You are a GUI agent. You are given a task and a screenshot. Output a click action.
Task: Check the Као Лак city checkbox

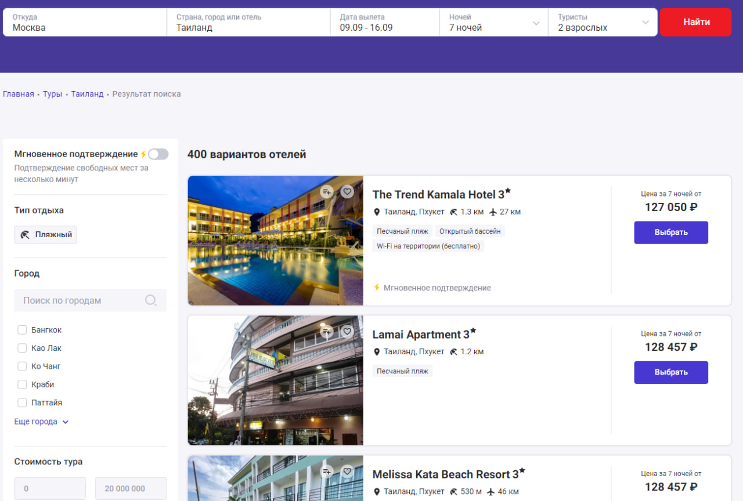tap(22, 348)
